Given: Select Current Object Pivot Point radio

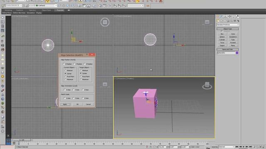Looking at the screenshot, I should pyautogui.click(x=65, y=77).
